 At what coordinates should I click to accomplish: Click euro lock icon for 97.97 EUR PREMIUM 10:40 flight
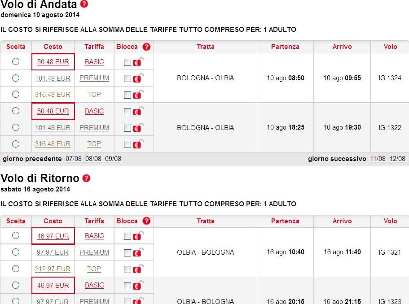138,252
